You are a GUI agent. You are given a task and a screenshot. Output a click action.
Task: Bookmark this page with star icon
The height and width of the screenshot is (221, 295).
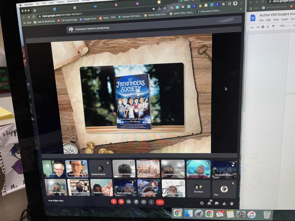[x=165, y=8]
